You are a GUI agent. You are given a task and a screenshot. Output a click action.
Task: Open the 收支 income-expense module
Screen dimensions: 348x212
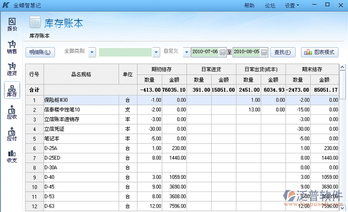[12, 156]
